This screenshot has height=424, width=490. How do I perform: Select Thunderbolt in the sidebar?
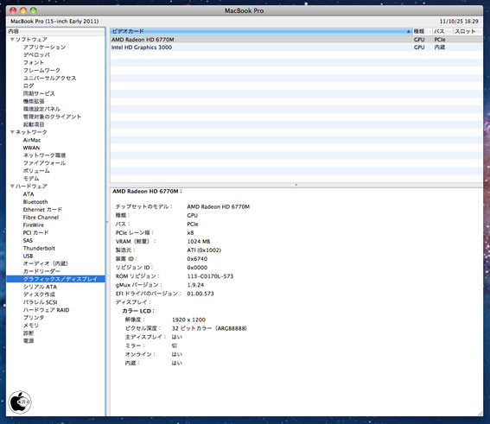click(39, 248)
